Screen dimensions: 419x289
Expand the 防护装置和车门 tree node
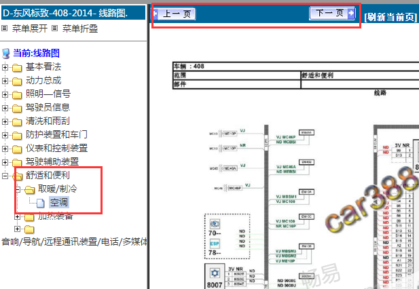pyautogui.click(x=5, y=135)
